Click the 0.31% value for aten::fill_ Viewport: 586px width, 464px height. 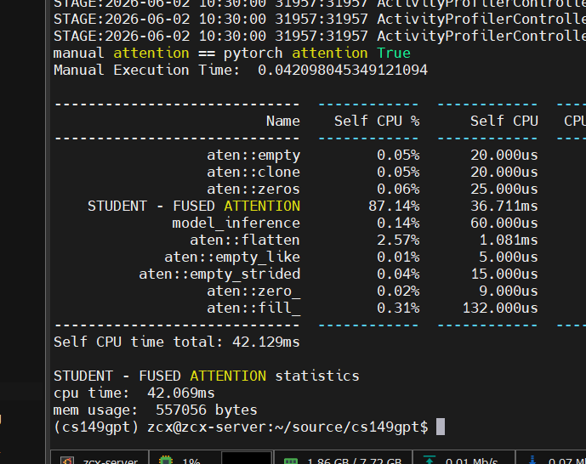click(398, 308)
